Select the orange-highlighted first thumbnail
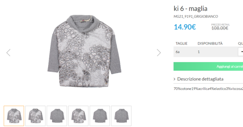The height and width of the screenshot is (127, 243). point(14,116)
